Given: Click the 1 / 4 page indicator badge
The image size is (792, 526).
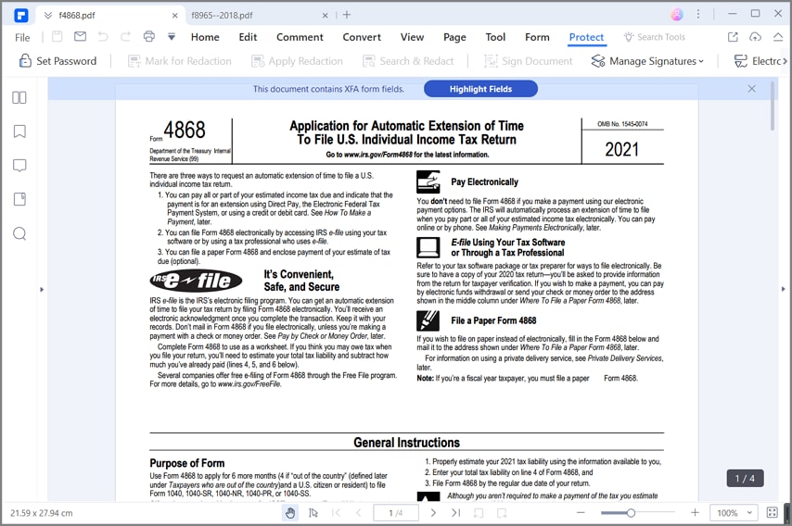Looking at the screenshot, I should click(x=745, y=478).
